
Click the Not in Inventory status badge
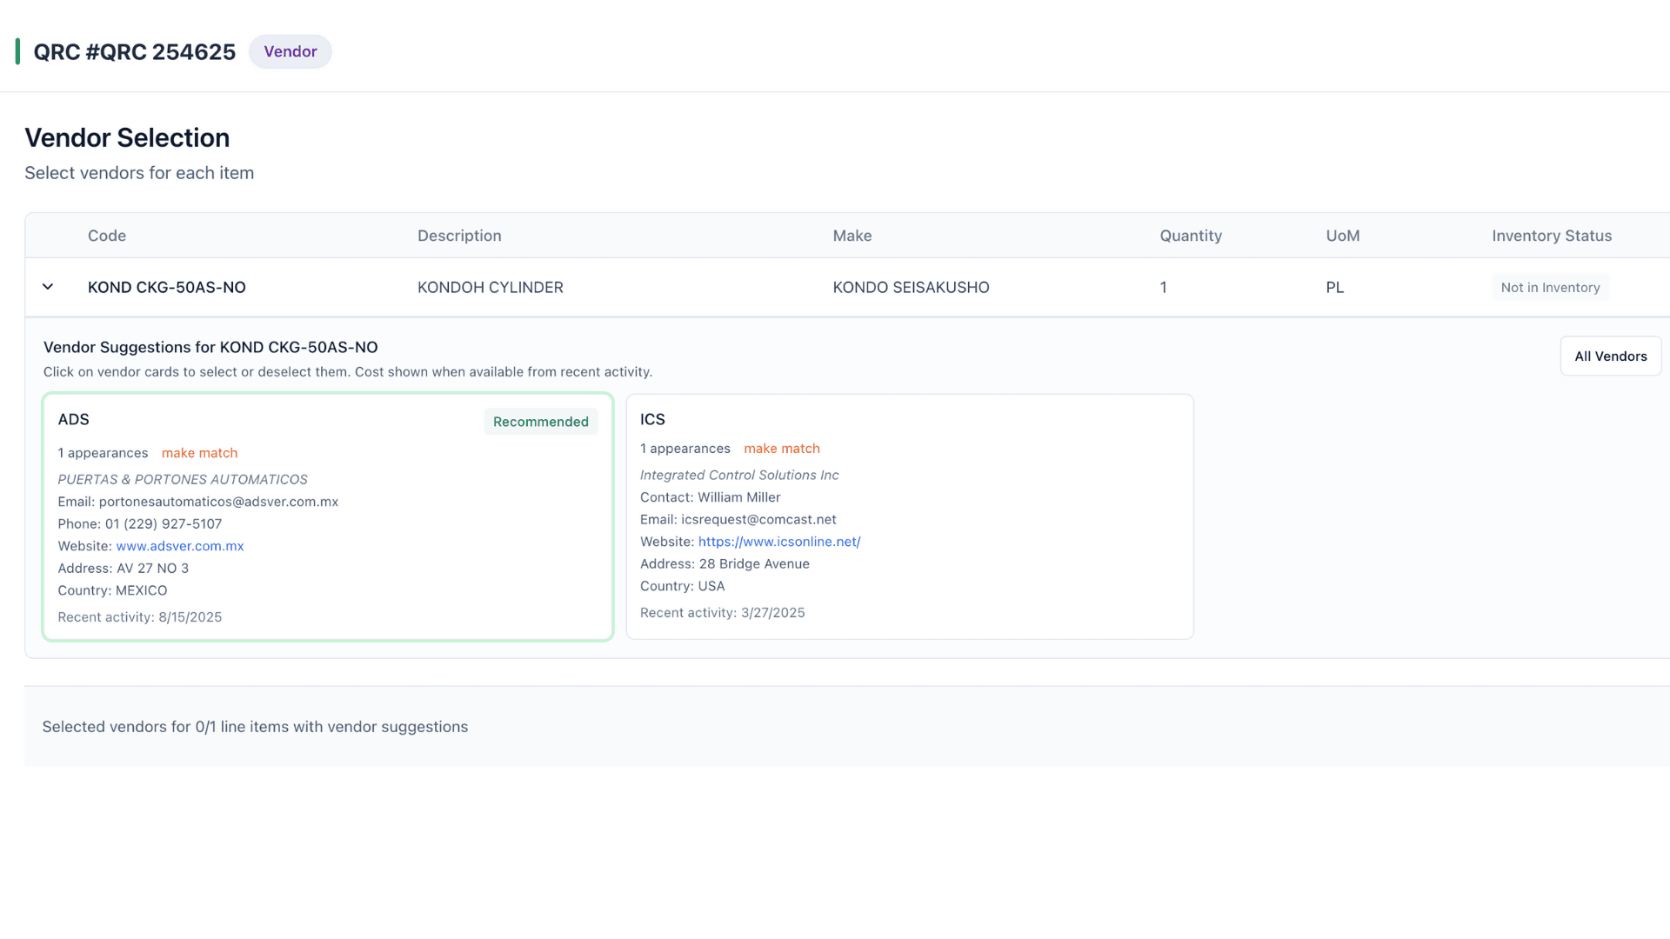(x=1549, y=288)
